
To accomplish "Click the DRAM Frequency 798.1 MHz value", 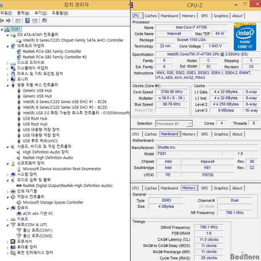I will [209, 227].
